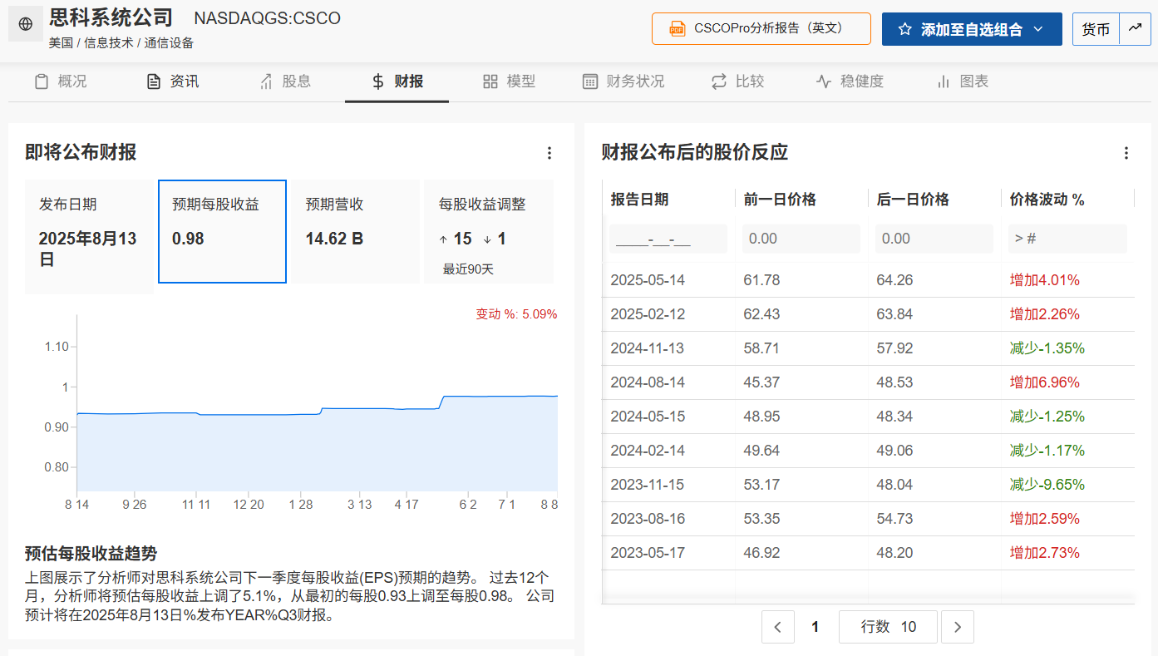Switch to the 概况 tab
The width and height of the screenshot is (1158, 656).
tap(60, 81)
